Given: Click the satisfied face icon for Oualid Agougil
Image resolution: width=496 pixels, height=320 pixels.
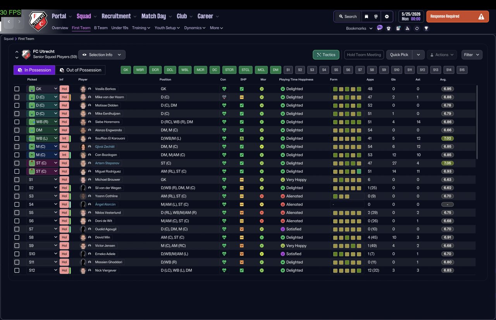Looking at the screenshot, I should click(x=283, y=229).
